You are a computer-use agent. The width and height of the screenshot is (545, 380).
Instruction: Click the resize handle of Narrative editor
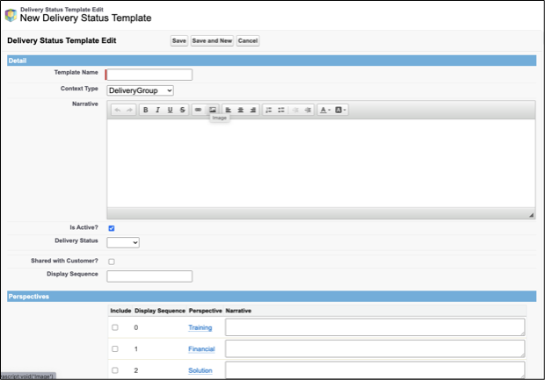point(531,215)
